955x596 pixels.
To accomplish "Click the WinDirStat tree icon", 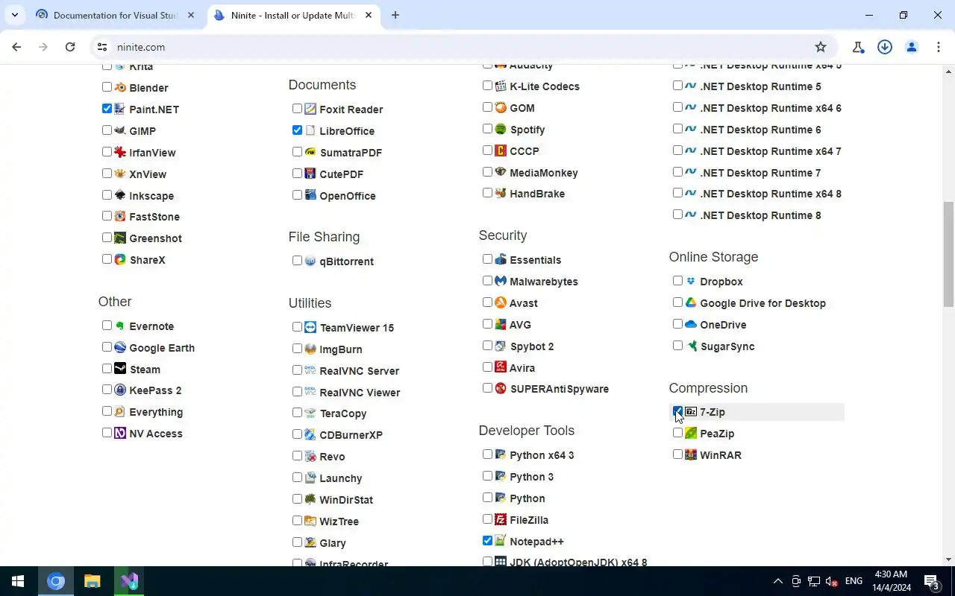I will pos(310,499).
